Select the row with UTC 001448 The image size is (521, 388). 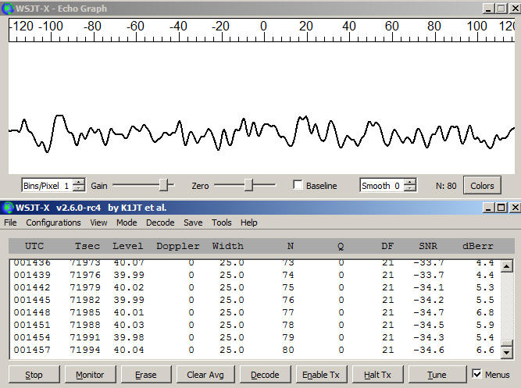click(x=254, y=312)
